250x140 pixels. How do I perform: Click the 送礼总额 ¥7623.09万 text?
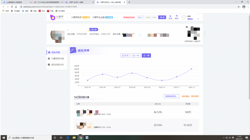77,34
